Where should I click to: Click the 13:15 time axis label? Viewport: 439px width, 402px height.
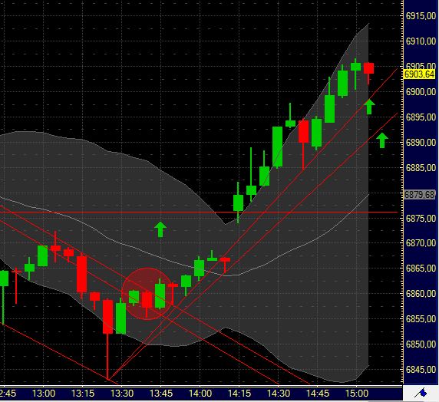[83, 394]
